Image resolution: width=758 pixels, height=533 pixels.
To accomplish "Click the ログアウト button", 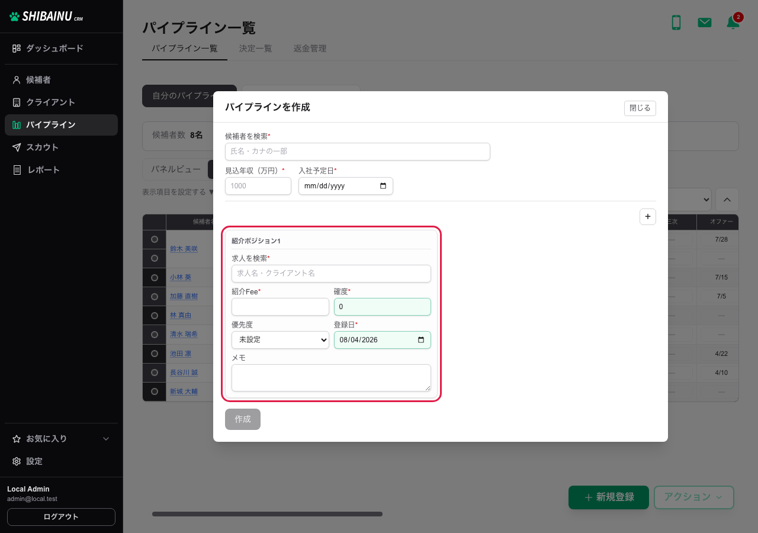I will point(61,517).
